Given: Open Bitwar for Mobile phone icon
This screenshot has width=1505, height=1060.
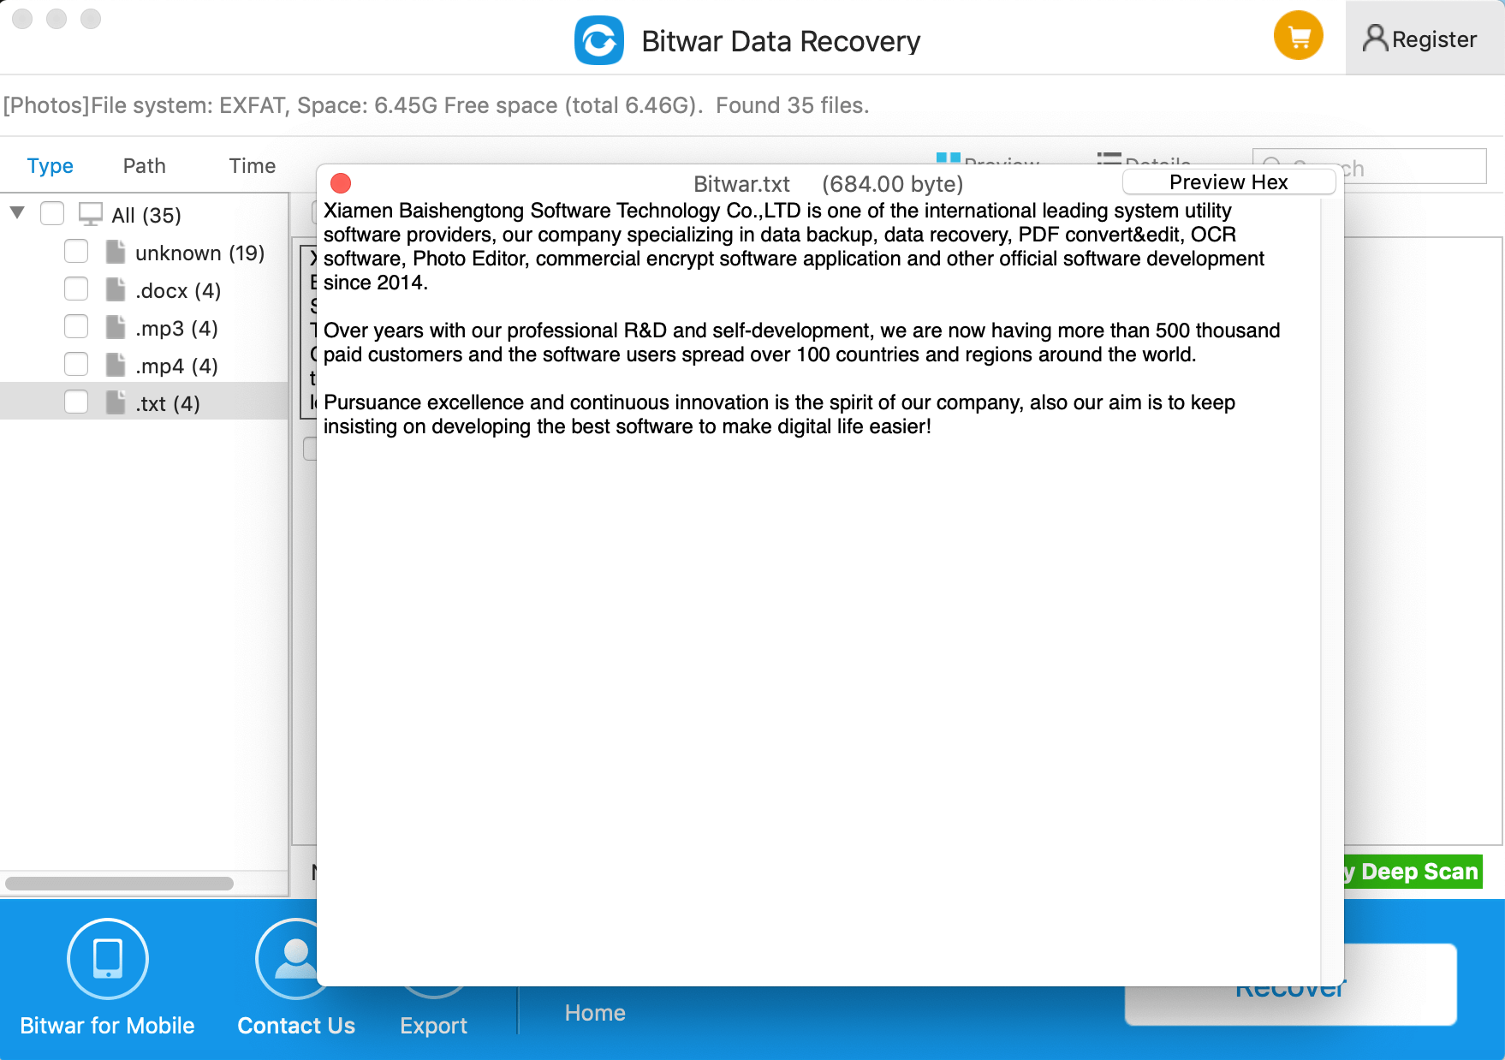Looking at the screenshot, I should coord(108,959).
